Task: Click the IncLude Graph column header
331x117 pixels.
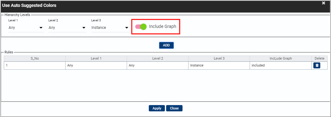Action: [x=281, y=58]
